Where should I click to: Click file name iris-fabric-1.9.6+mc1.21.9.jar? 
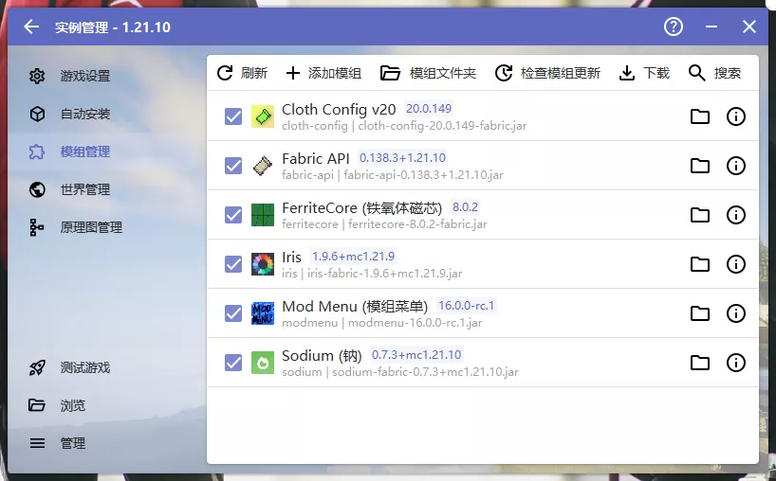[x=384, y=274]
